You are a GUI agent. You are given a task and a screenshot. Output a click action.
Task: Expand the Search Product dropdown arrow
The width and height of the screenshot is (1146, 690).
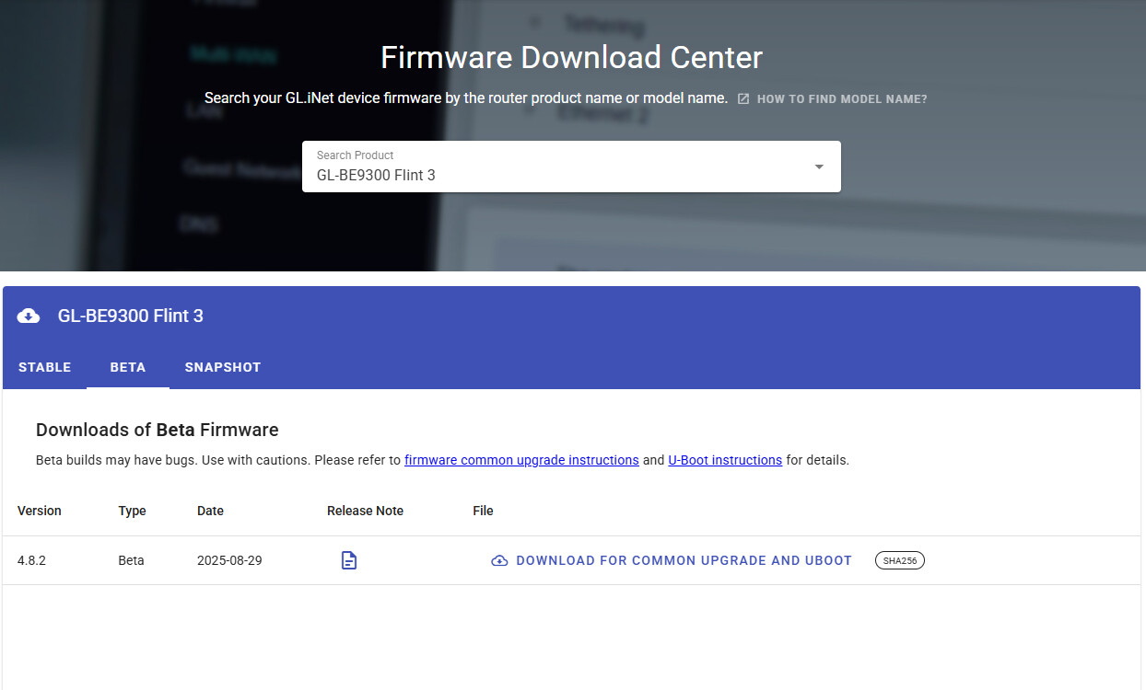(818, 167)
